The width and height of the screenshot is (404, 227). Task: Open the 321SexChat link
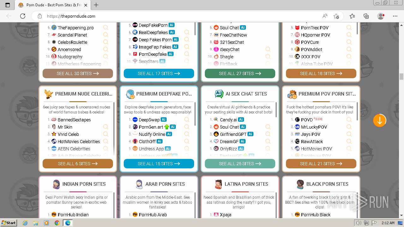point(232,42)
